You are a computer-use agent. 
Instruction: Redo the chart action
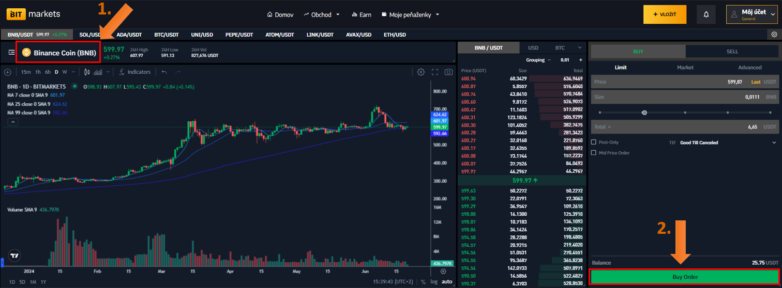click(x=178, y=72)
